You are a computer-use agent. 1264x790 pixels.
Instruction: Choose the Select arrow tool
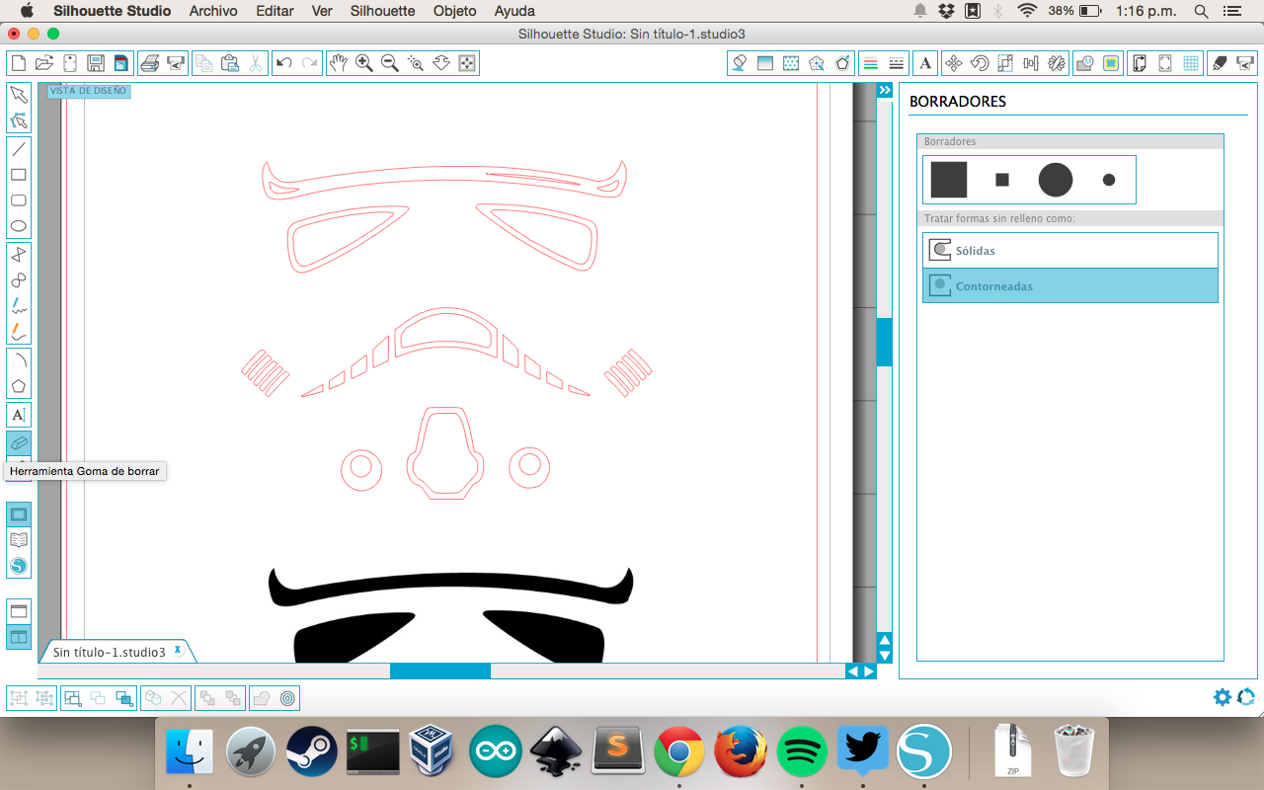18,95
